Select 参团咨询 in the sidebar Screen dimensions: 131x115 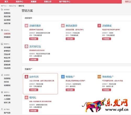7,96
